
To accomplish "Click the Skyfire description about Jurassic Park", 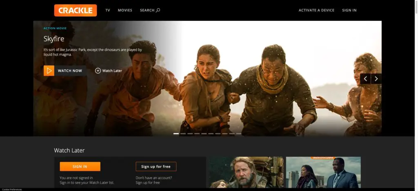I will point(93,52).
